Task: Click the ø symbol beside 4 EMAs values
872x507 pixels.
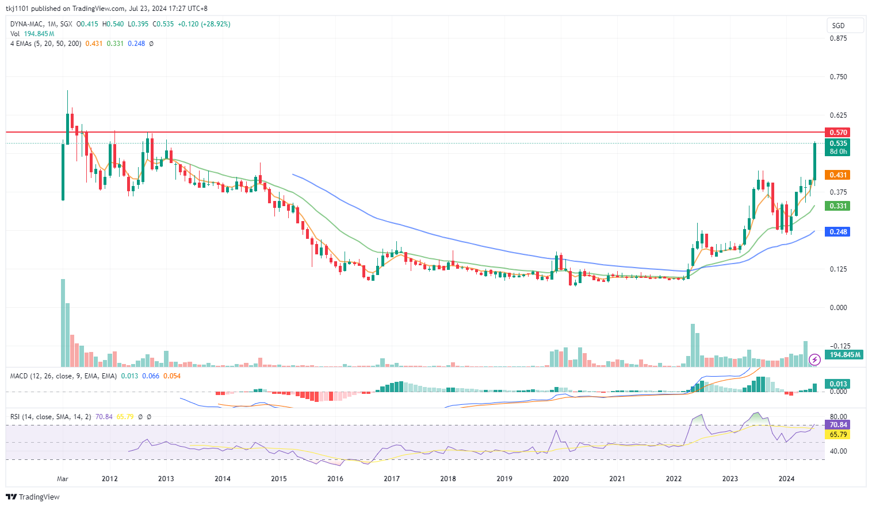Action: click(151, 44)
